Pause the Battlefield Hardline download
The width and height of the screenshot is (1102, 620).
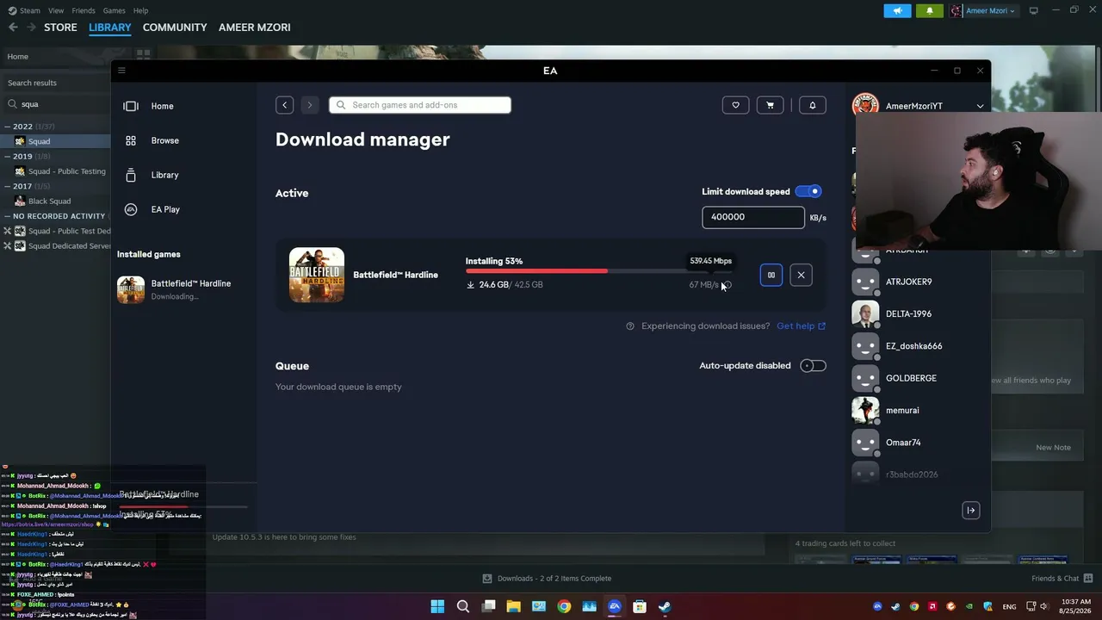click(x=771, y=275)
